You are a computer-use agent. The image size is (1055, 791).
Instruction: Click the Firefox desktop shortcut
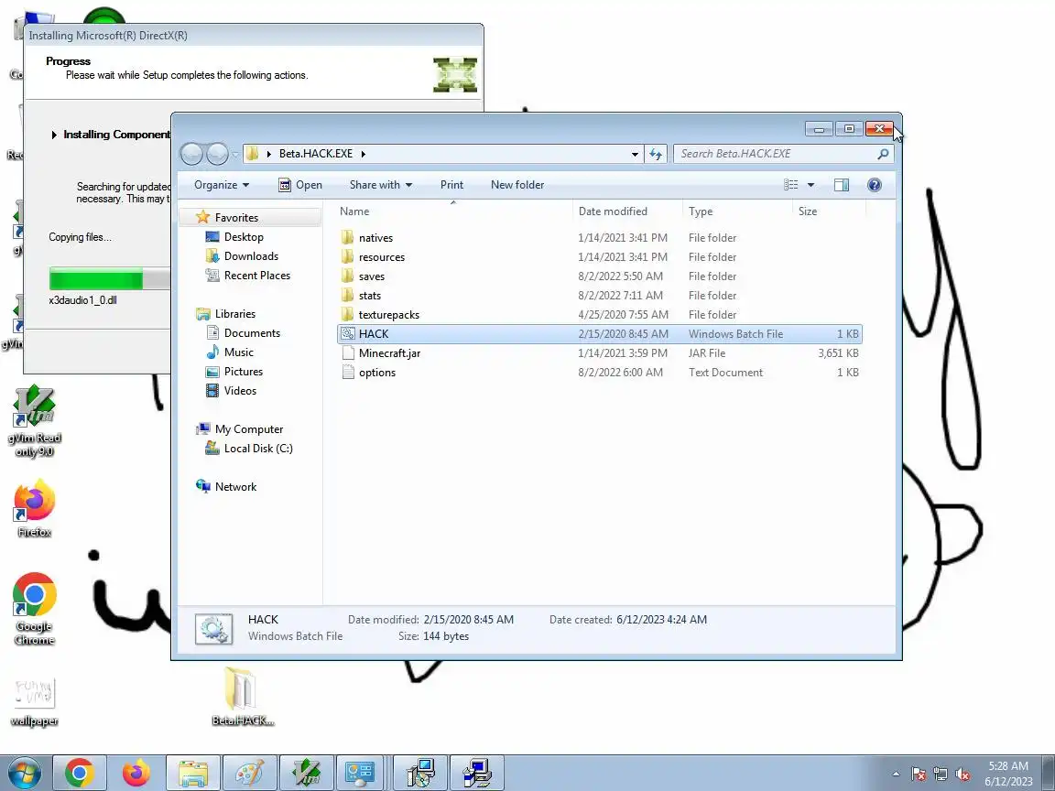pyautogui.click(x=34, y=508)
